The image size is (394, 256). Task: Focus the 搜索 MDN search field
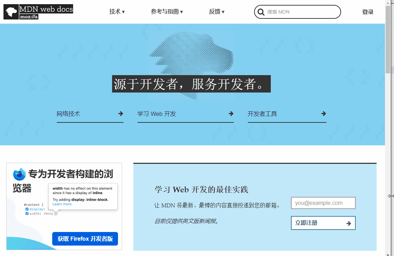(298, 12)
